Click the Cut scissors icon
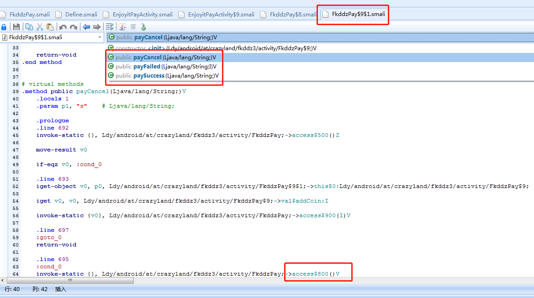534x298 pixels. [40, 27]
